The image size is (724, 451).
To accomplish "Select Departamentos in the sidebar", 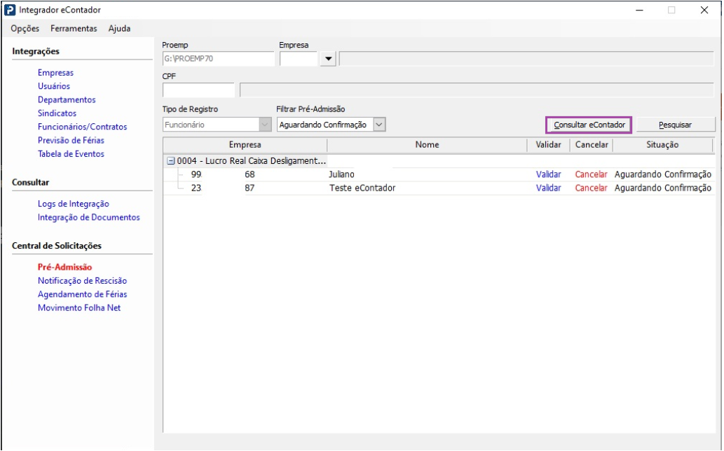I will point(67,99).
